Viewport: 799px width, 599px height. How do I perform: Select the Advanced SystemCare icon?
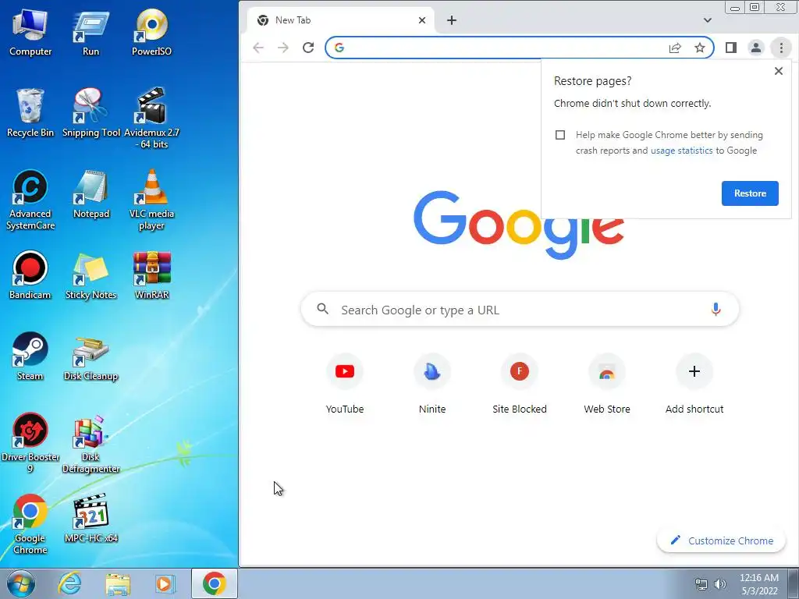(30, 200)
